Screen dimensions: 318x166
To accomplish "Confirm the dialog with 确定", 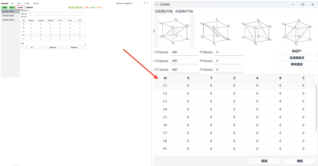I will point(300,161).
